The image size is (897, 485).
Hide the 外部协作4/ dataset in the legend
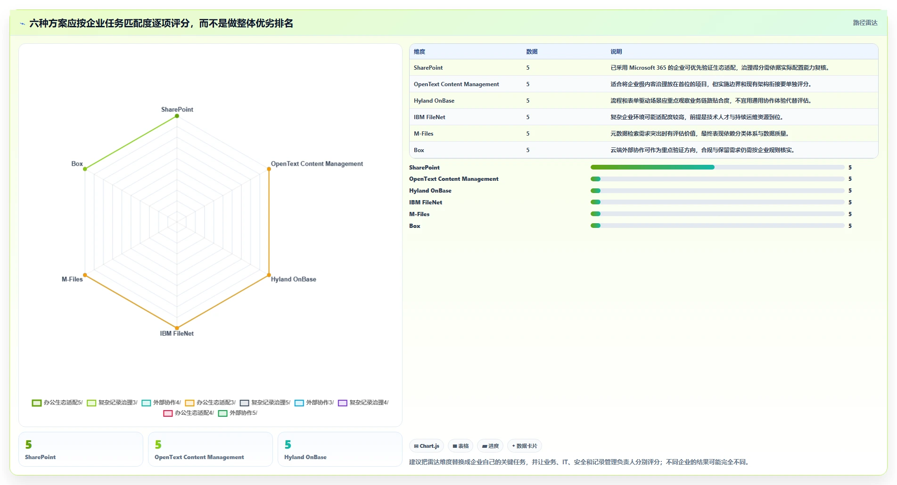(x=161, y=403)
